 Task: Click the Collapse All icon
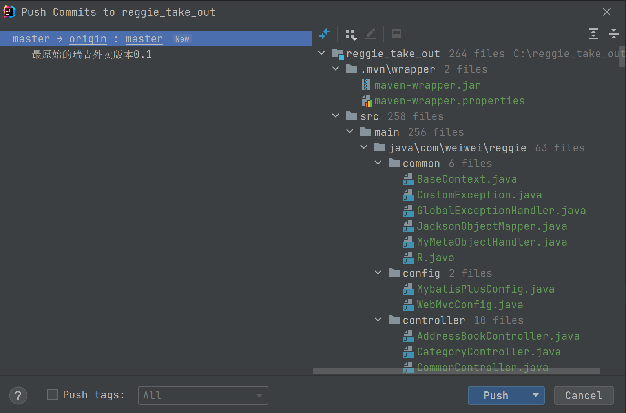point(614,34)
